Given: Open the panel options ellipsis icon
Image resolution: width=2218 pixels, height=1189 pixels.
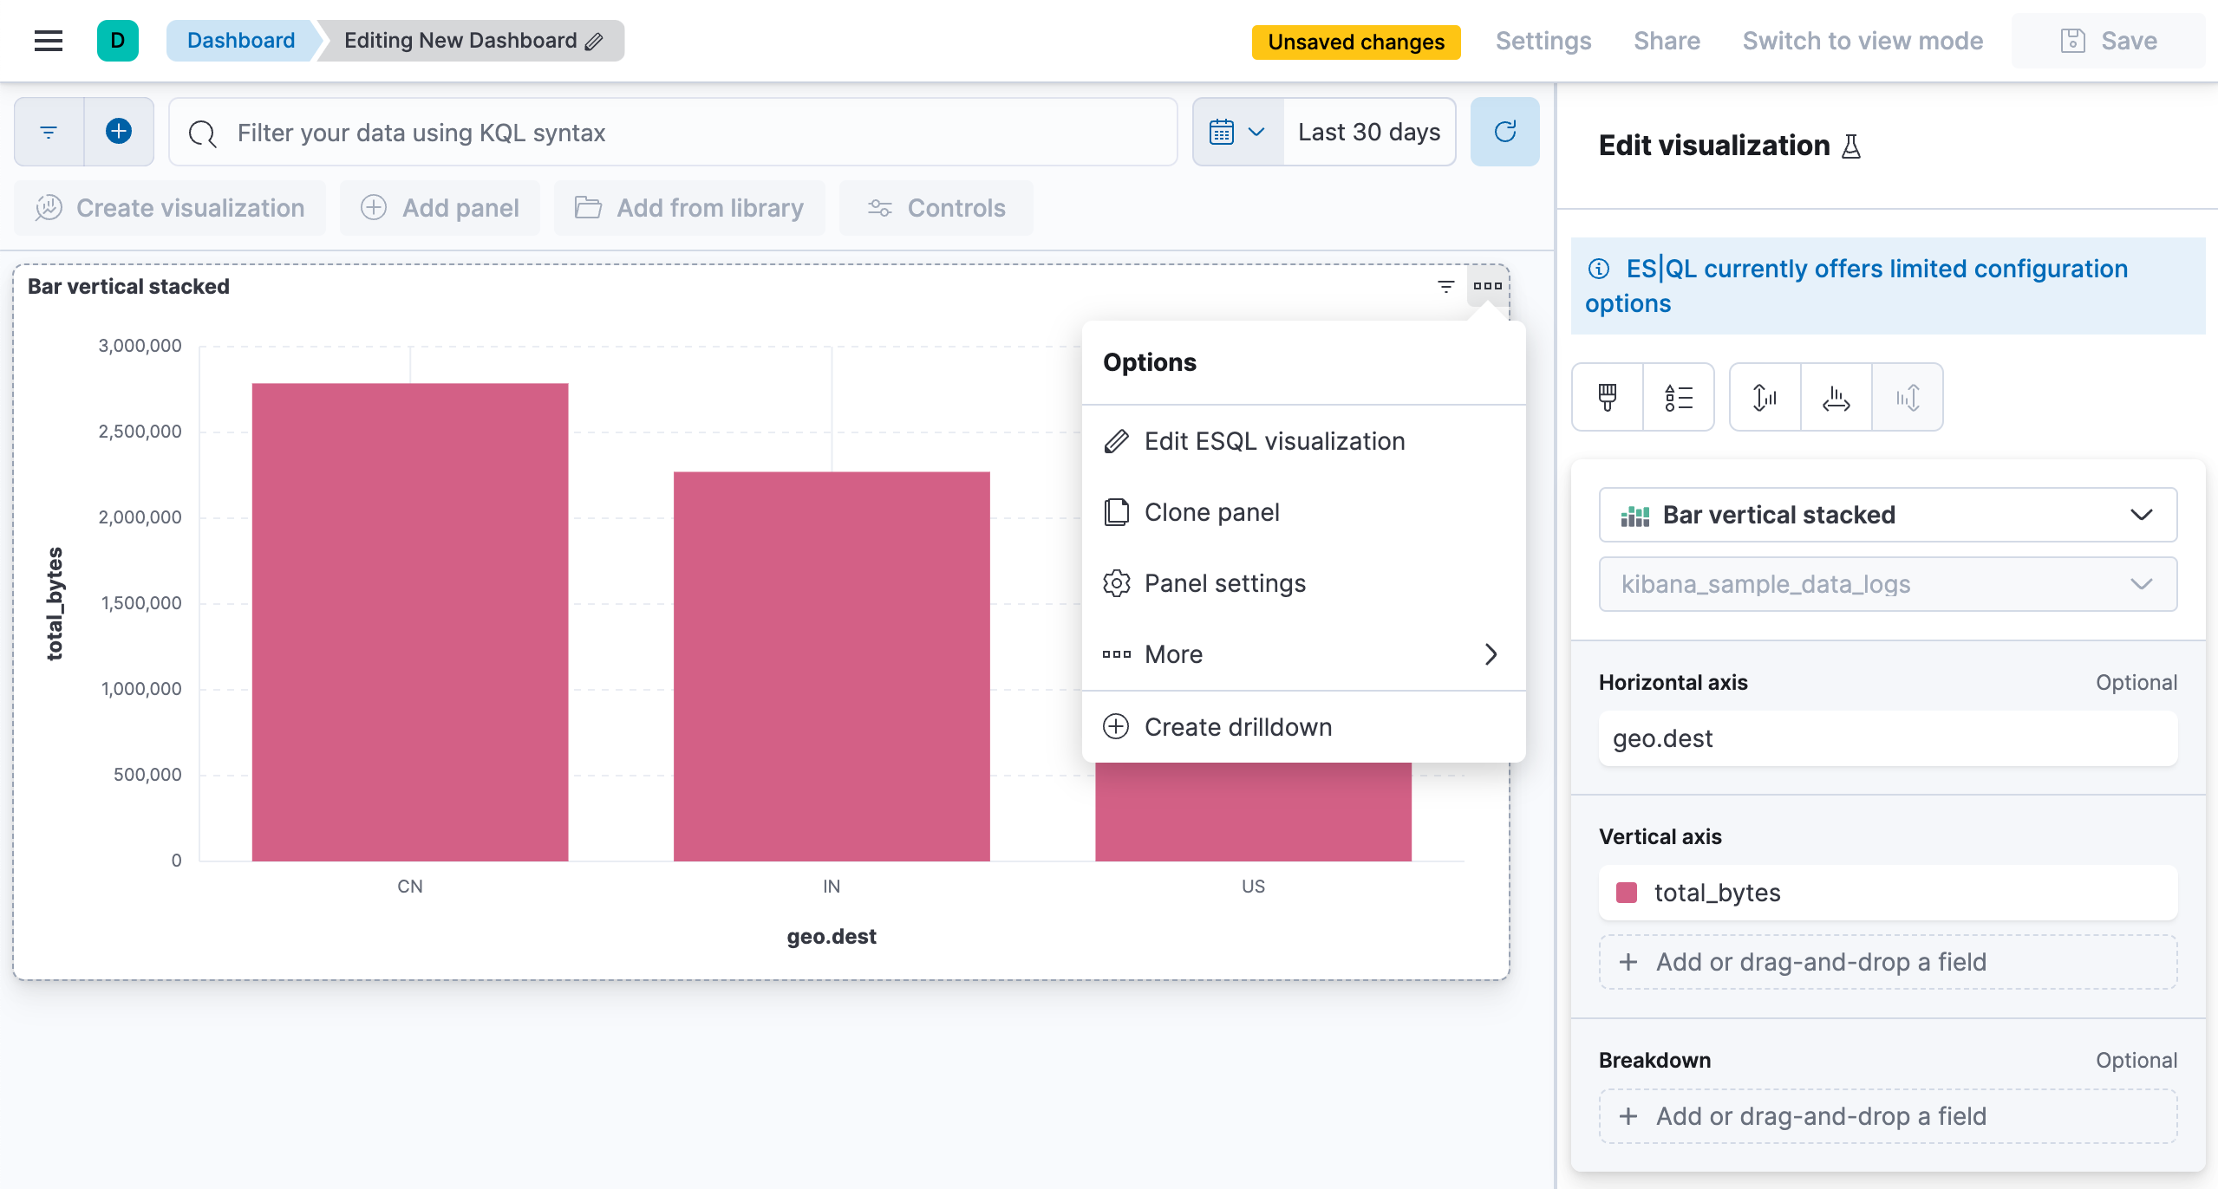Looking at the screenshot, I should 1488,285.
